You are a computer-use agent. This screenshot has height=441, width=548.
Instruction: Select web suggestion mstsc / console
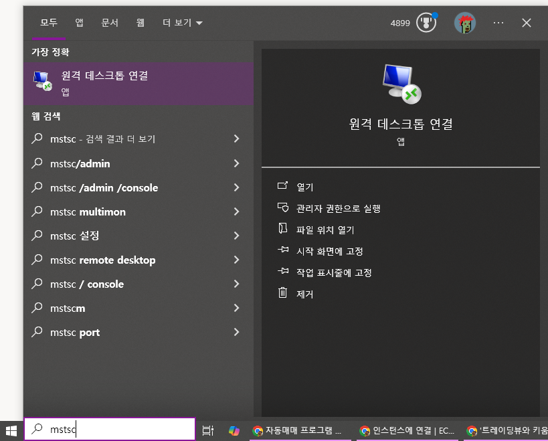pos(139,284)
